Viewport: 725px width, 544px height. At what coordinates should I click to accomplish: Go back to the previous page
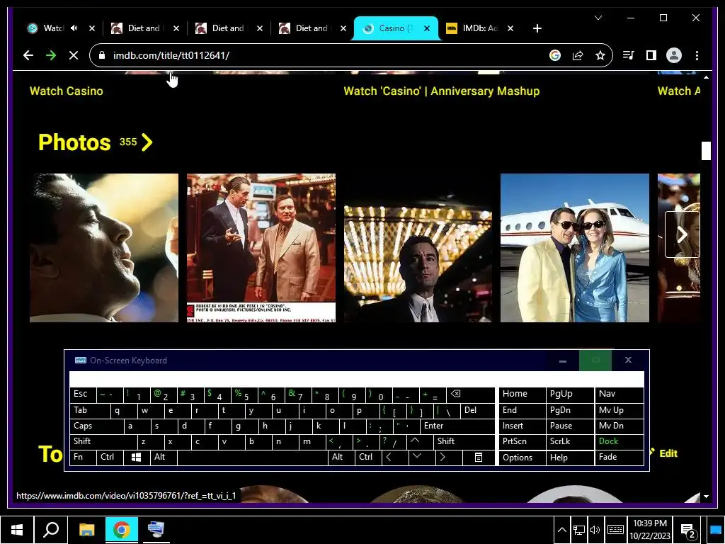pos(28,55)
